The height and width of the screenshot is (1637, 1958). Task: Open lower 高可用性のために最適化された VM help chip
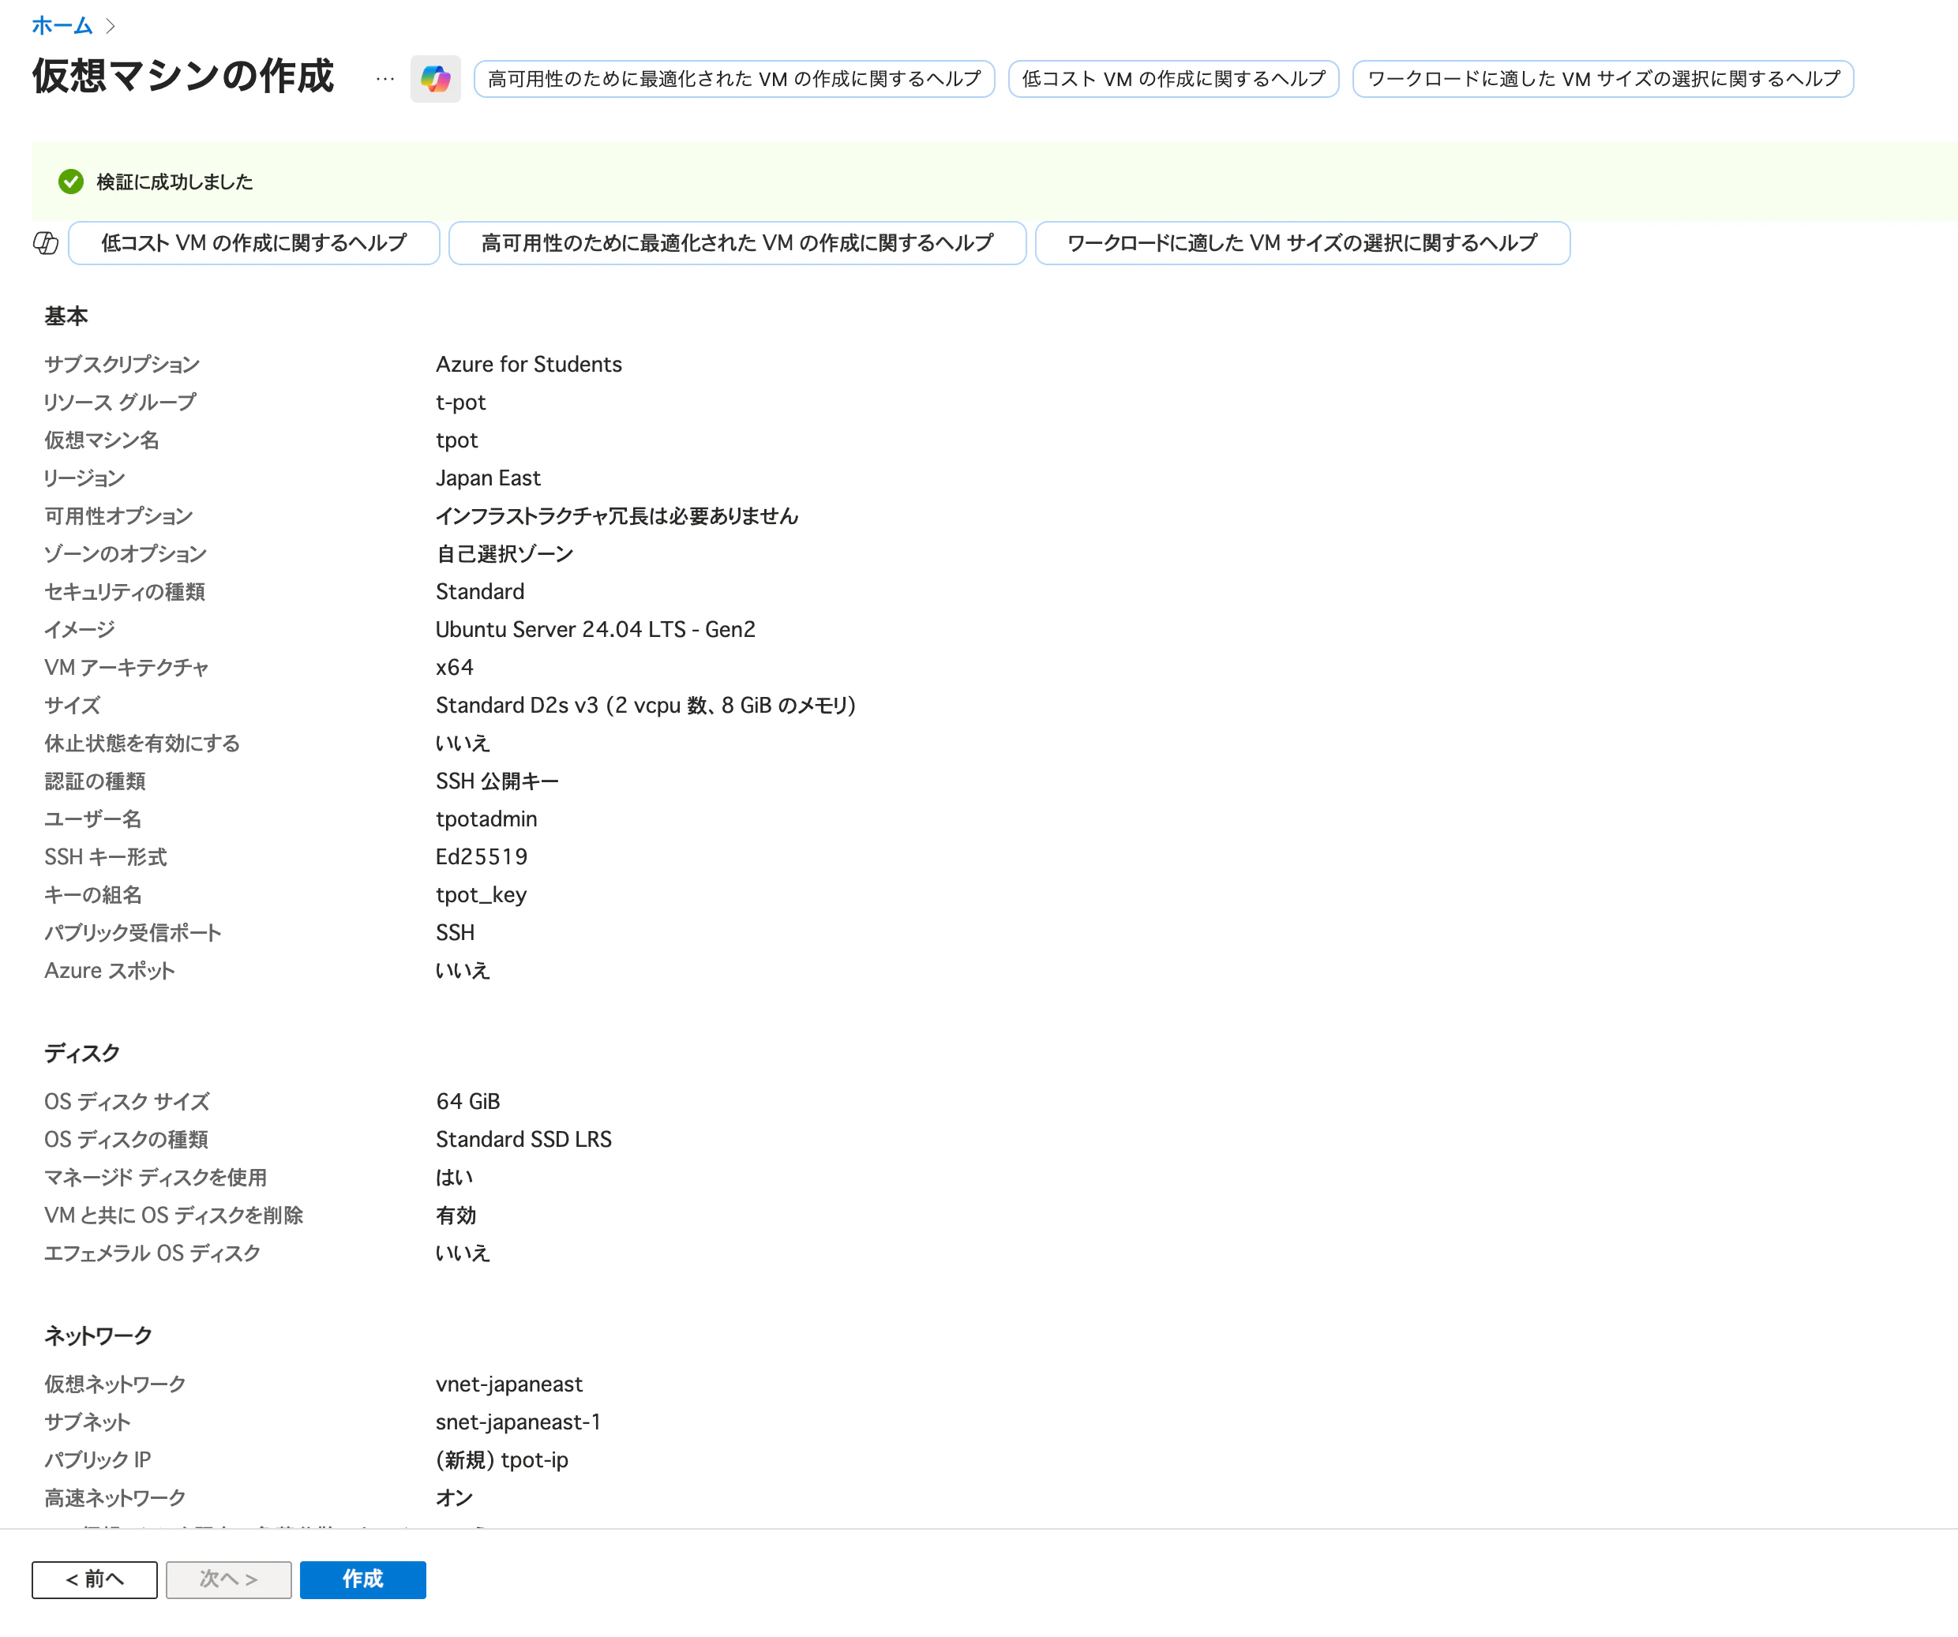[737, 243]
